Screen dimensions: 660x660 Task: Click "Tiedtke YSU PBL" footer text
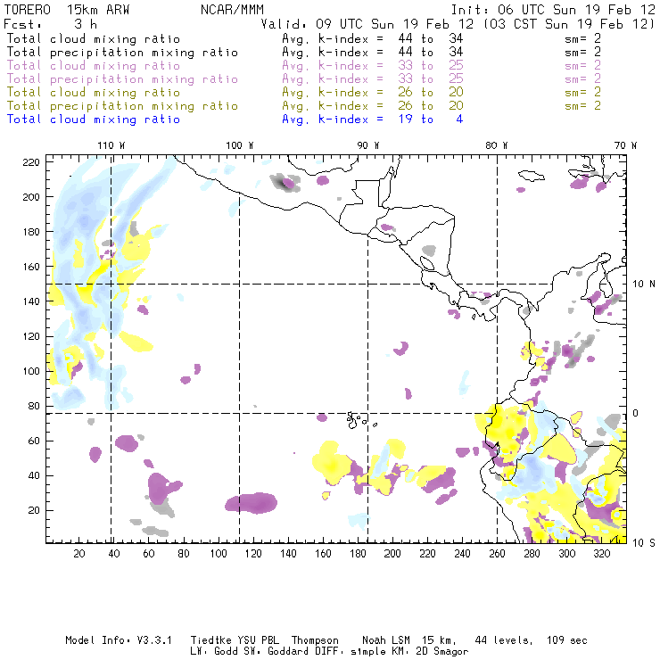tap(235, 640)
